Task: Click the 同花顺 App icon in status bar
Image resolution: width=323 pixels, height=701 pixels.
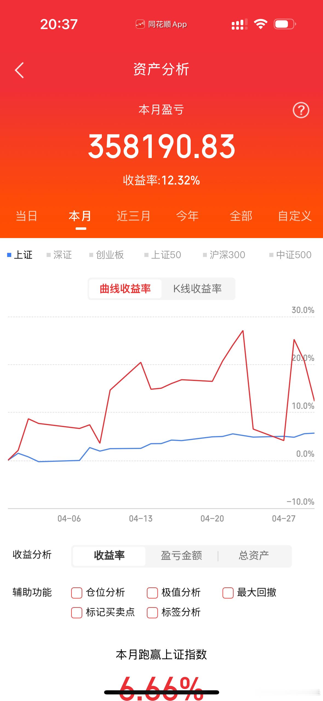Action: [x=140, y=24]
